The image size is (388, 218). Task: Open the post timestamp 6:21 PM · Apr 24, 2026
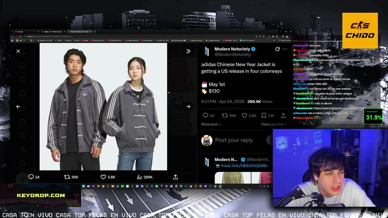(223, 101)
